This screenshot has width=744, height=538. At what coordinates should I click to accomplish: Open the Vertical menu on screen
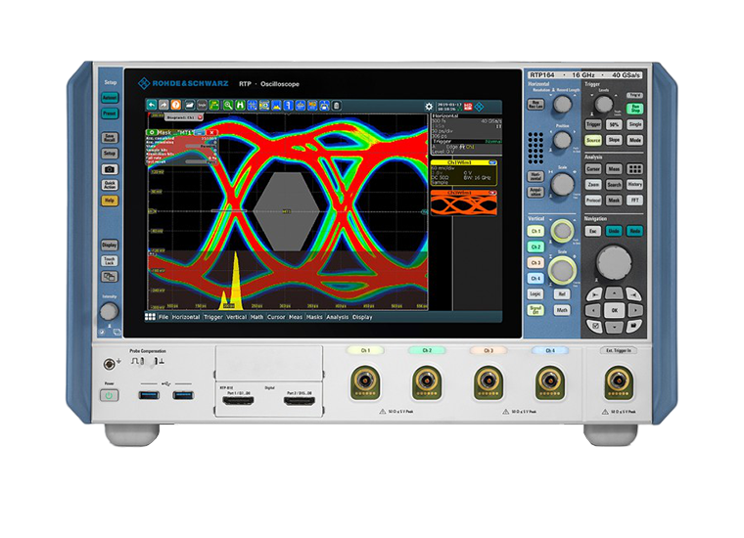tap(236, 317)
